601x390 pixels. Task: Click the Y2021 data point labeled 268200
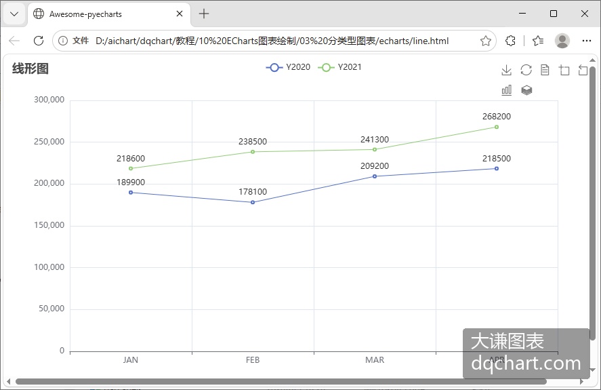point(497,127)
